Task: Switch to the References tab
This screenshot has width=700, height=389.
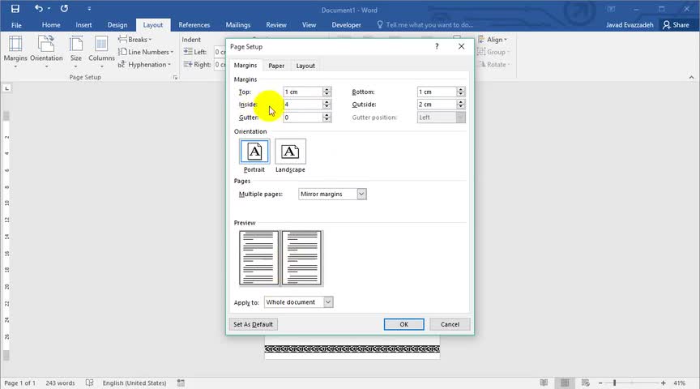Action: [194, 25]
